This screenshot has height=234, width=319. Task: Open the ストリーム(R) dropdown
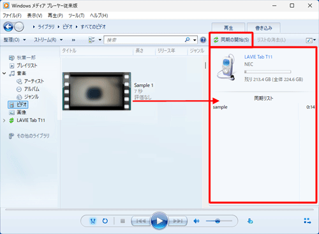(x=48, y=40)
